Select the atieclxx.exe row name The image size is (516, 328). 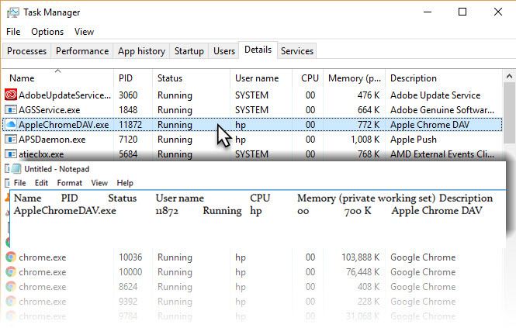[x=41, y=154]
